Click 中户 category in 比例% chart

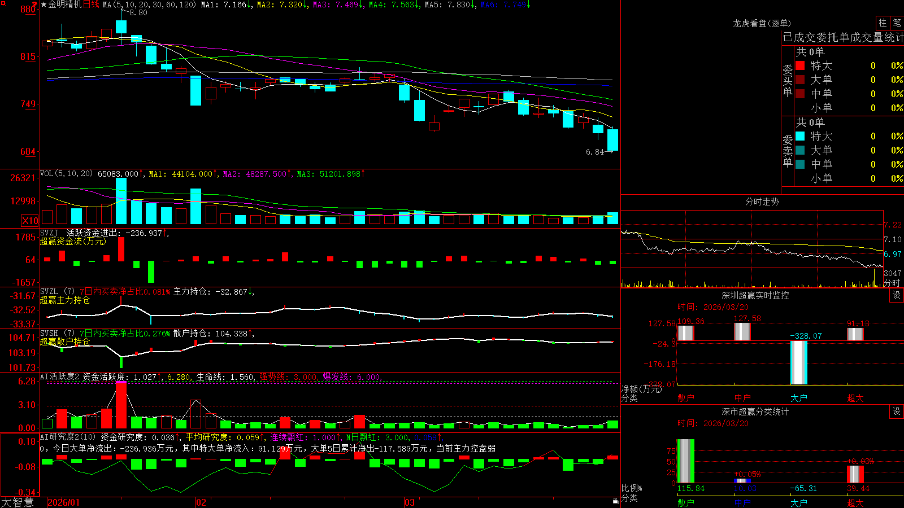[742, 502]
